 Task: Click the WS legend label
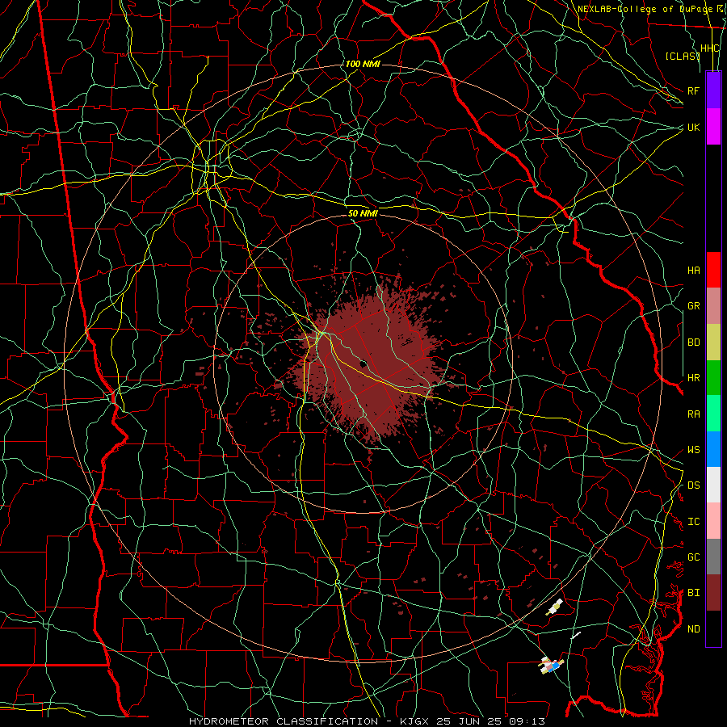coord(693,450)
